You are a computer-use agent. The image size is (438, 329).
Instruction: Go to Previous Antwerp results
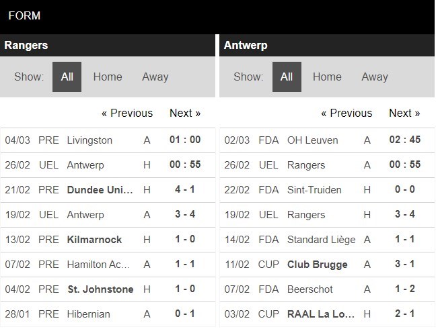[346, 113]
